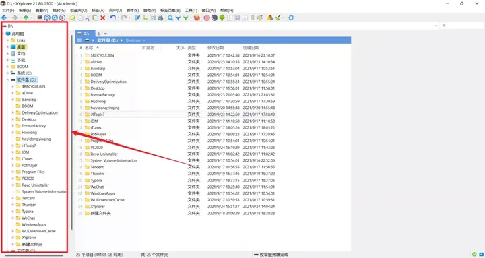485x258 pixels.
Task: Expand the Tencent folder in the tree
Action: 13,198
